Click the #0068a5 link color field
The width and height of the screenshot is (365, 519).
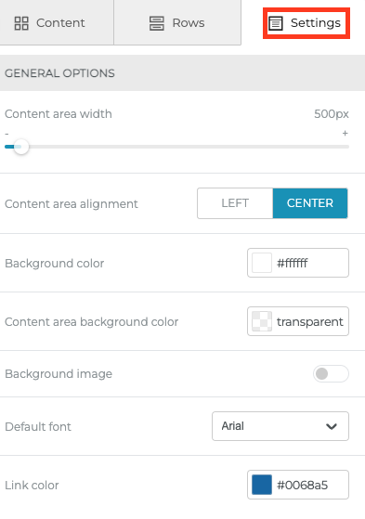click(298, 485)
